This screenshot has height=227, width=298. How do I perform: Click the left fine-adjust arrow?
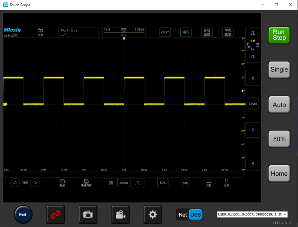coord(15,183)
